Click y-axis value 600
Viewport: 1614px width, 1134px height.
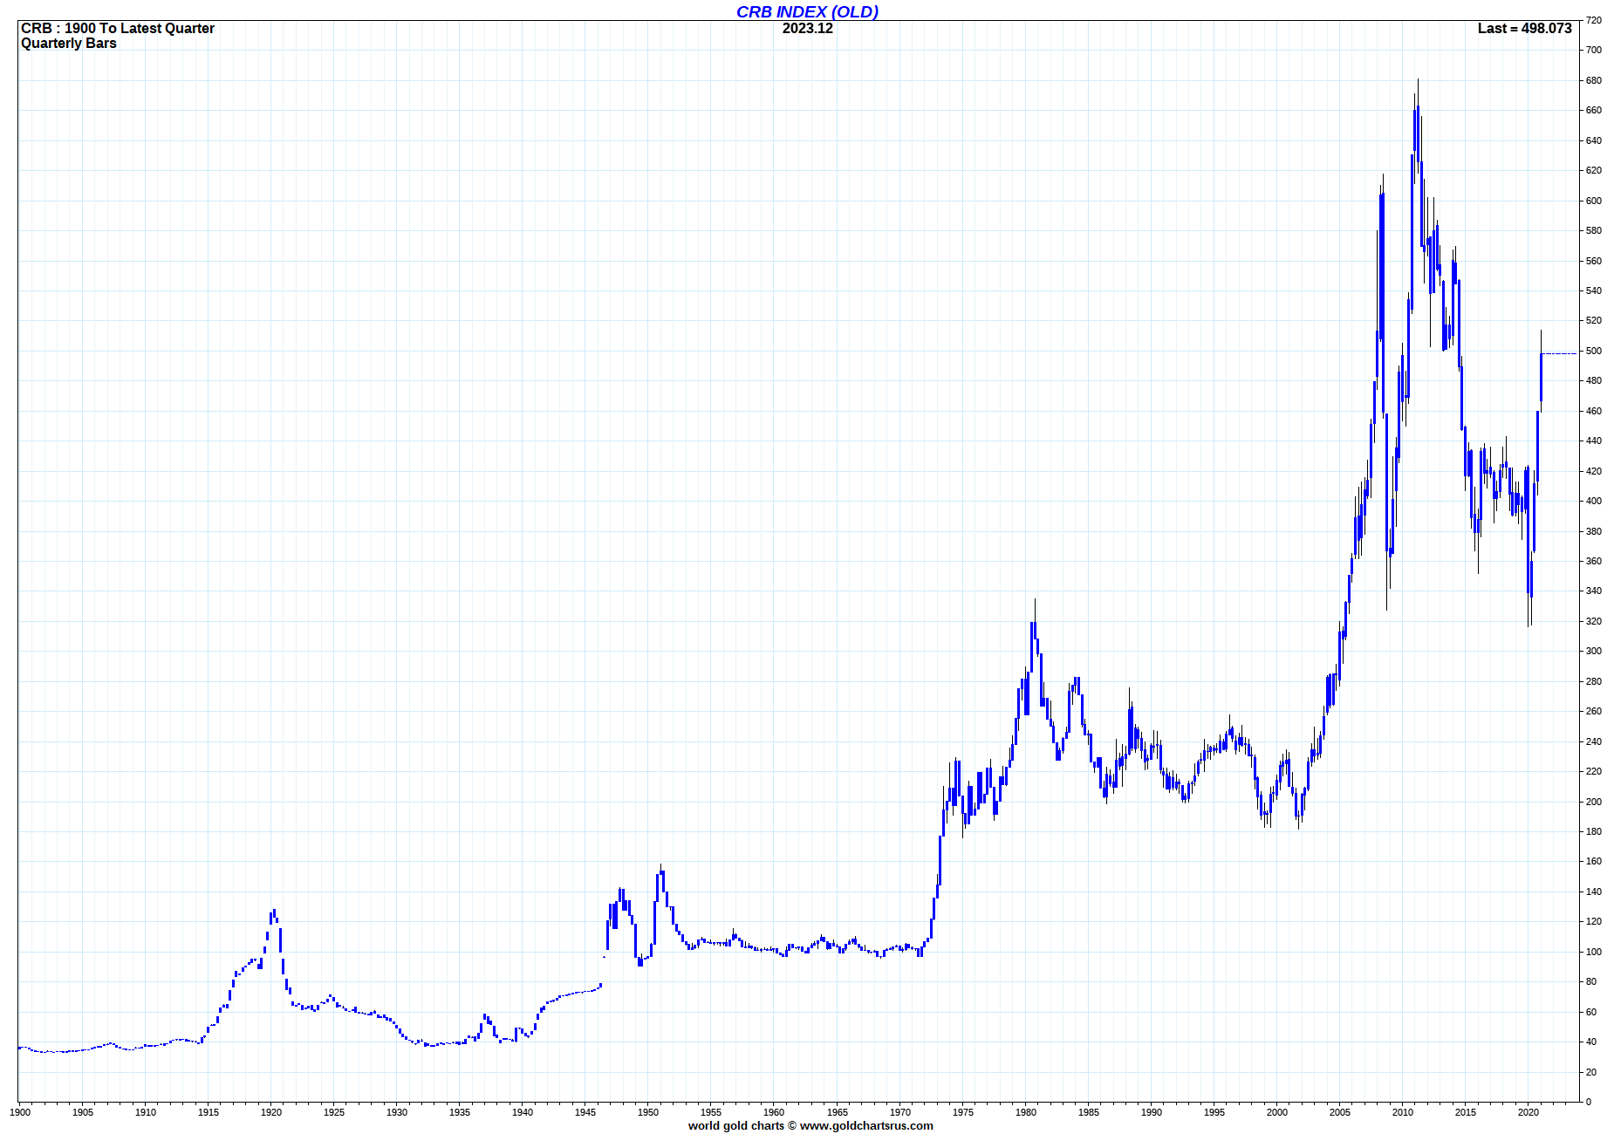[1594, 201]
